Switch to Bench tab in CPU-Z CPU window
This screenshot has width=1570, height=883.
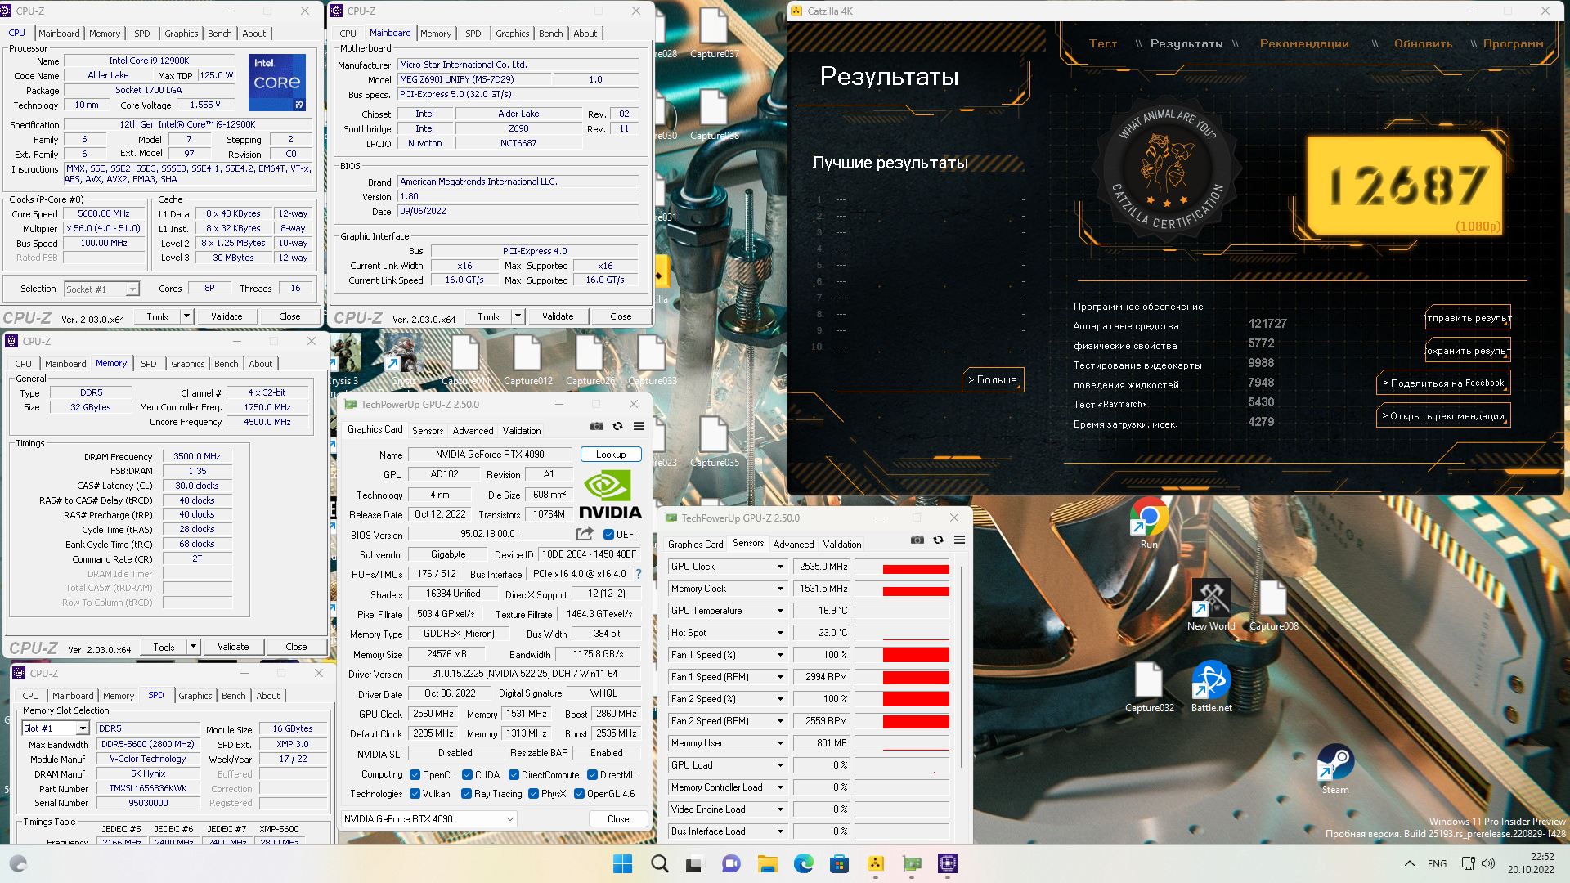(x=219, y=34)
